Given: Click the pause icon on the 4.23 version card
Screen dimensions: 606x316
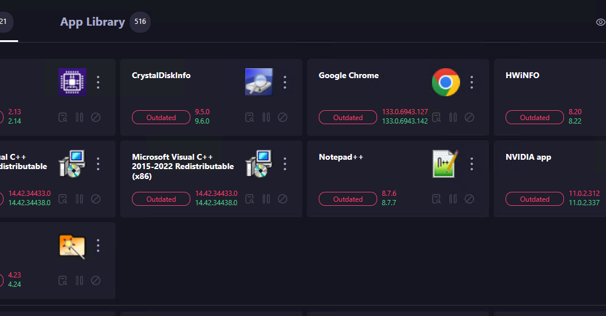Looking at the screenshot, I should [x=79, y=280].
